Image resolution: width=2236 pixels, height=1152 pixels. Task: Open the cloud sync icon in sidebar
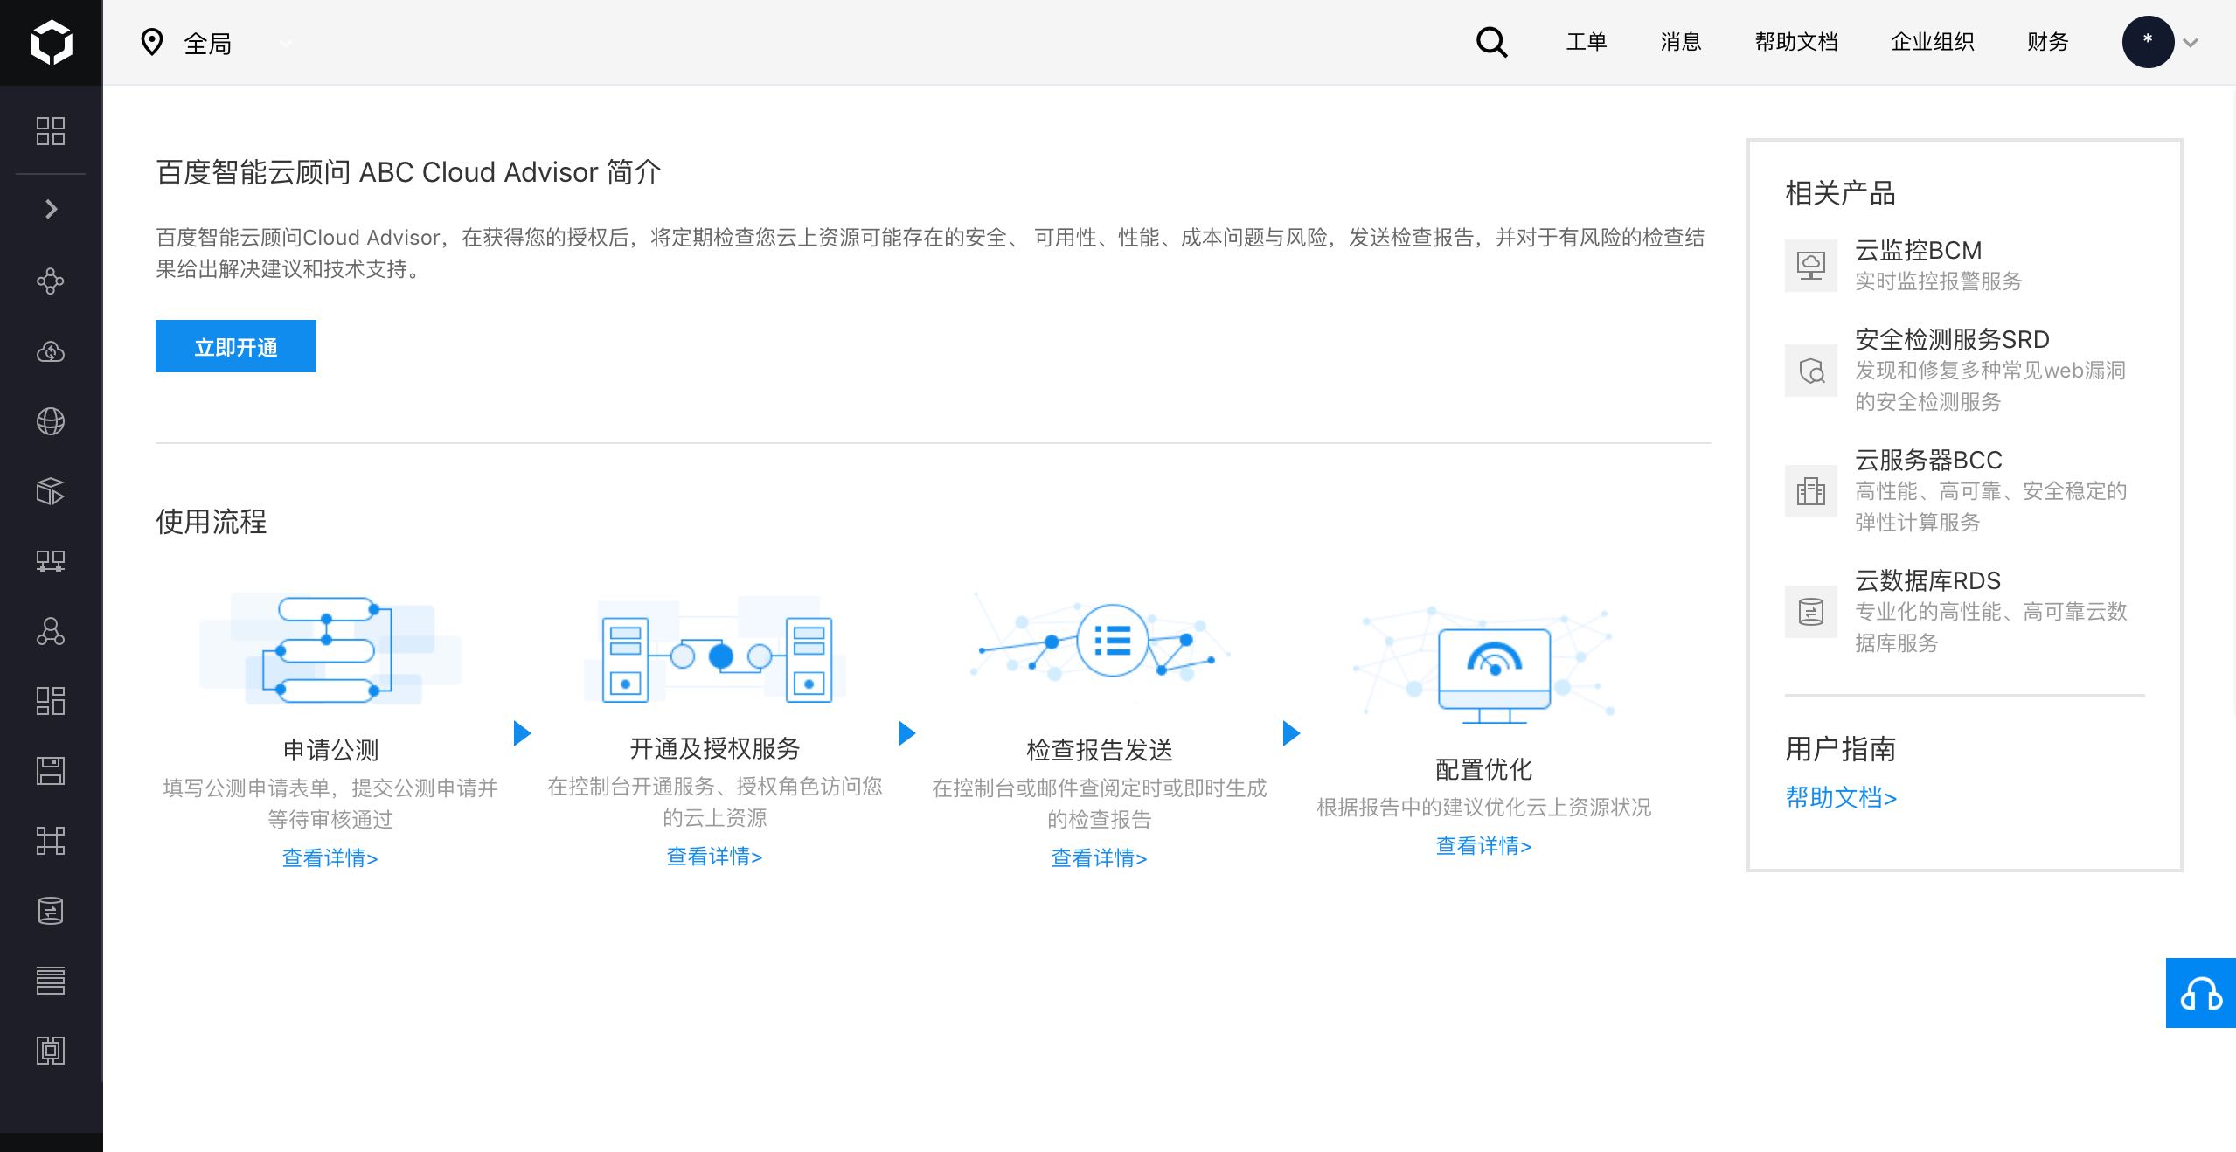51,351
